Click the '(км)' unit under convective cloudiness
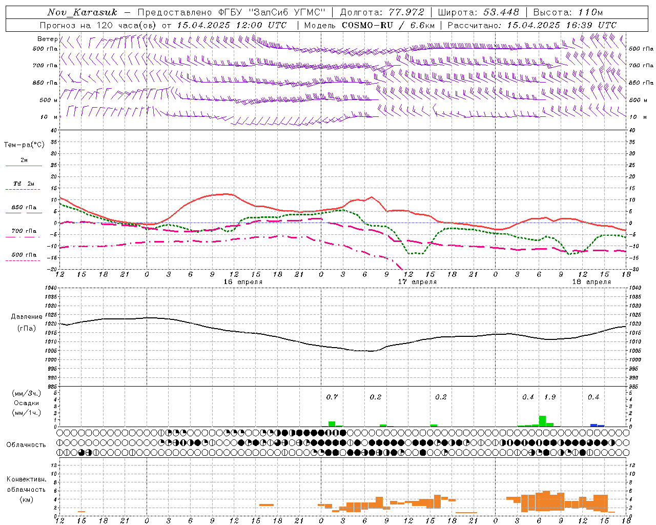 [26, 499]
